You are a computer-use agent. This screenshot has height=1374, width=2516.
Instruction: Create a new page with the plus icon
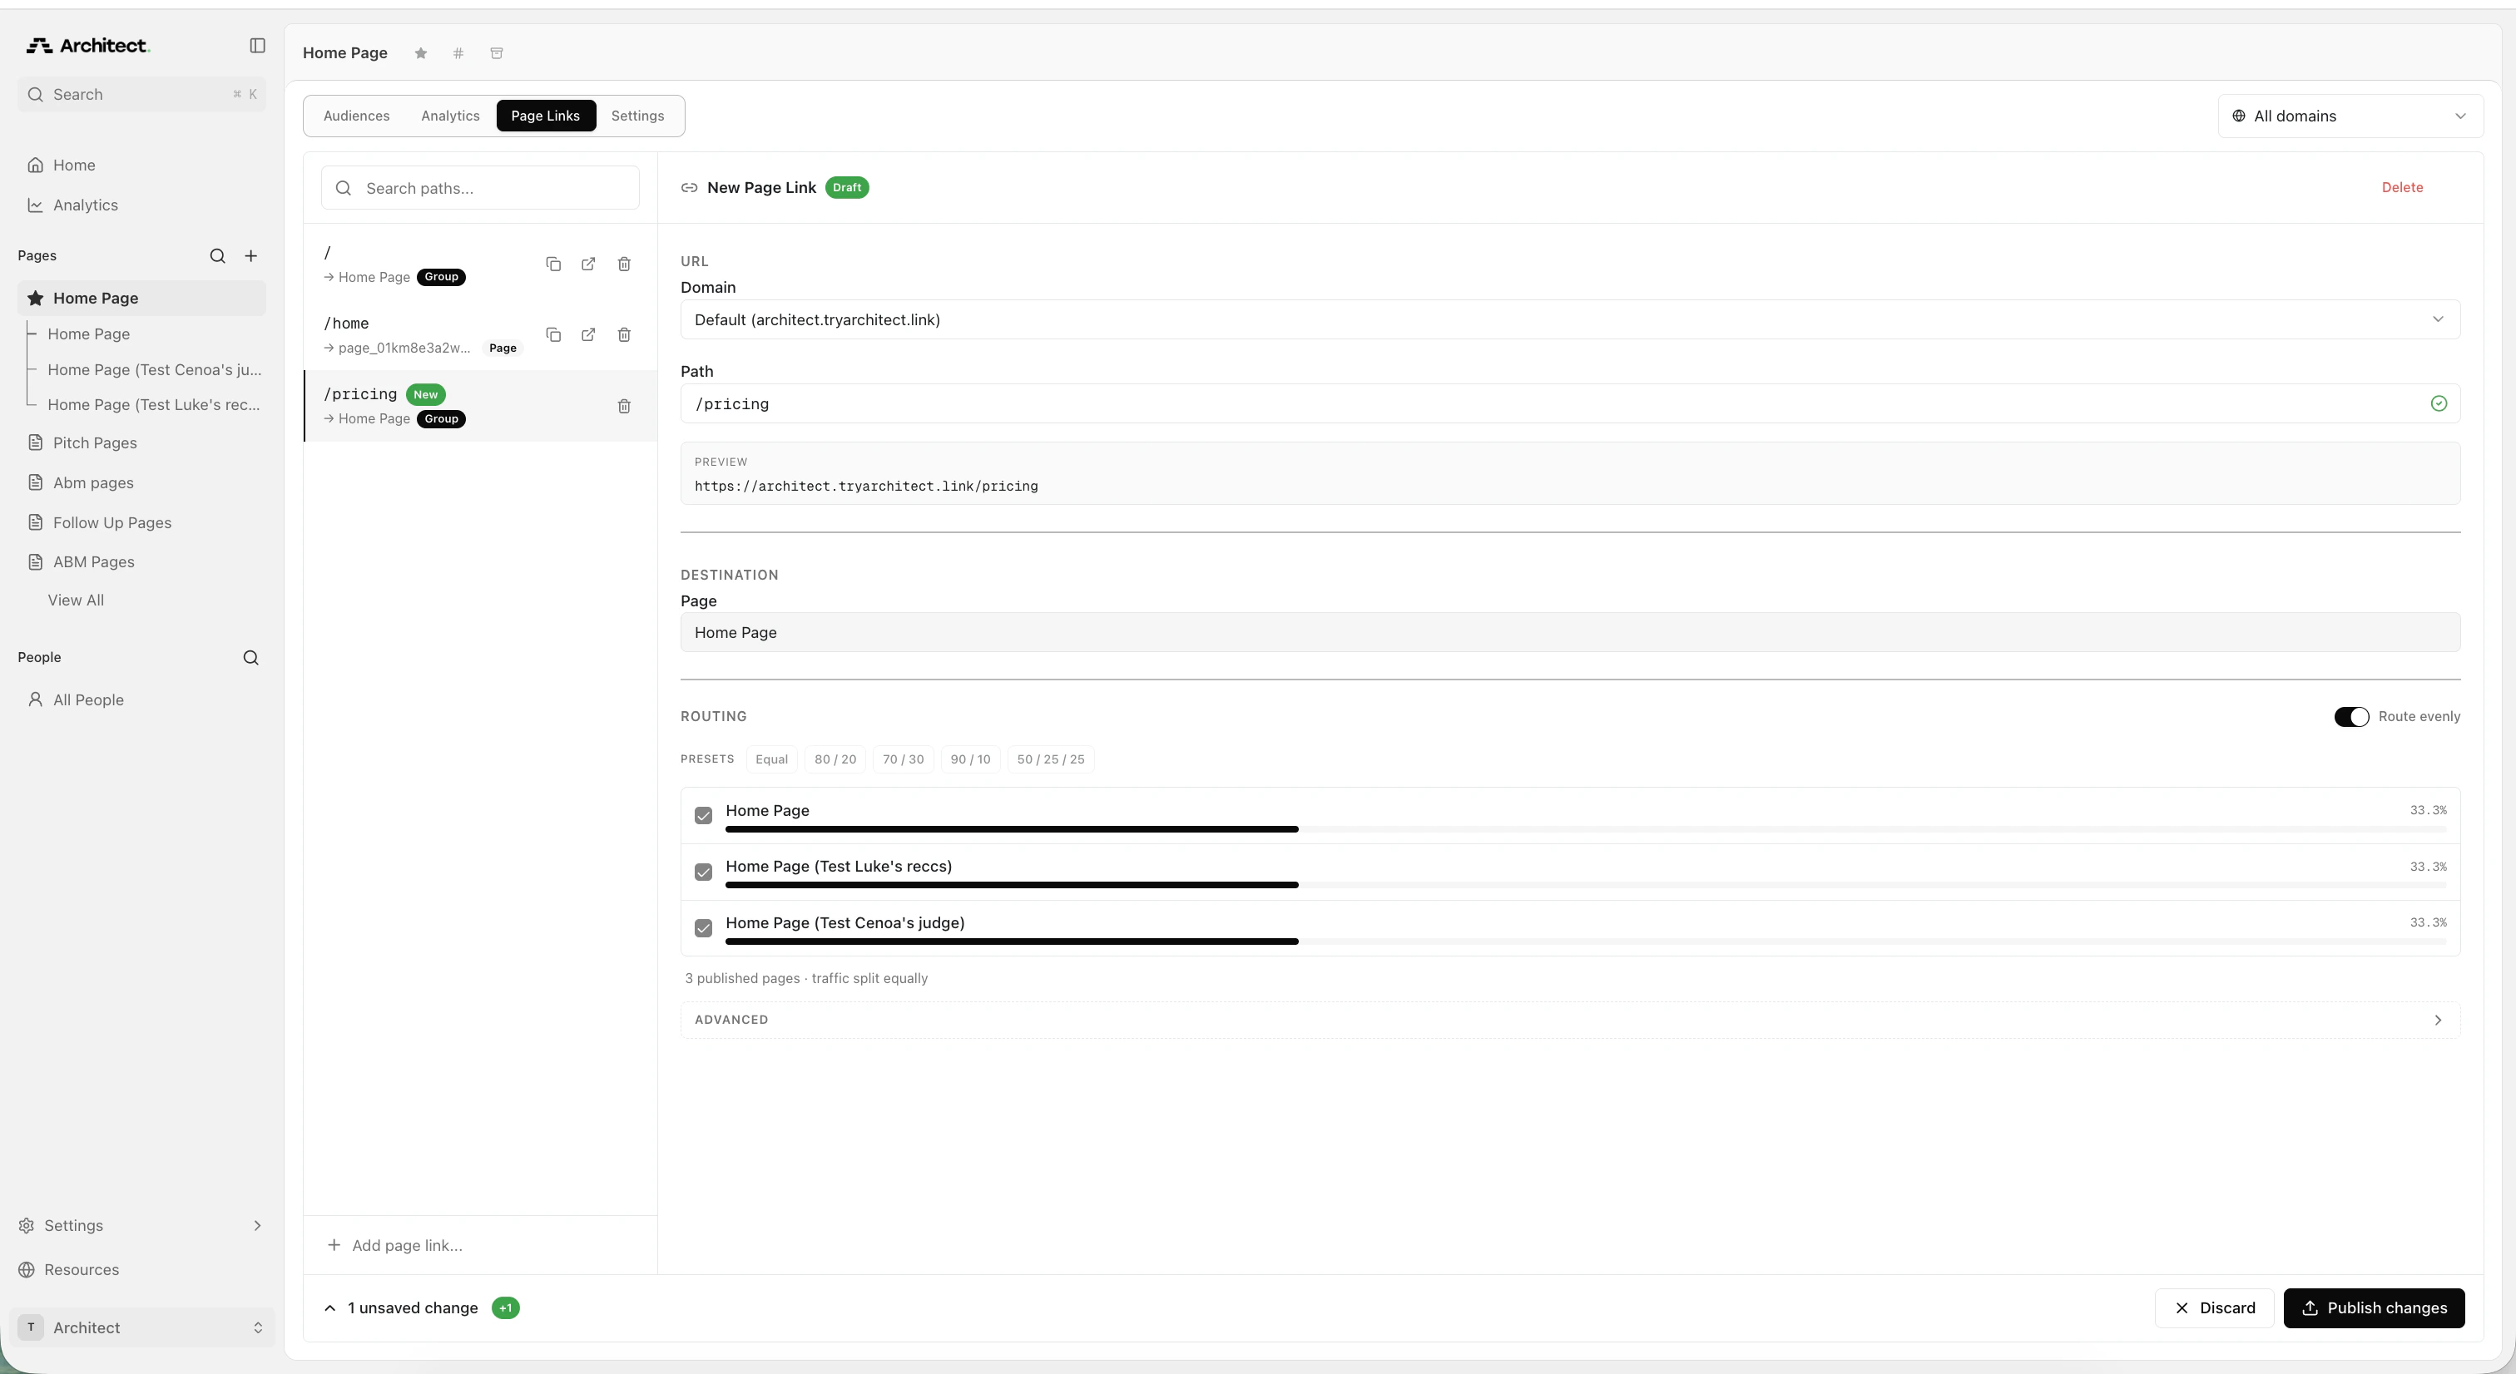tap(251, 255)
